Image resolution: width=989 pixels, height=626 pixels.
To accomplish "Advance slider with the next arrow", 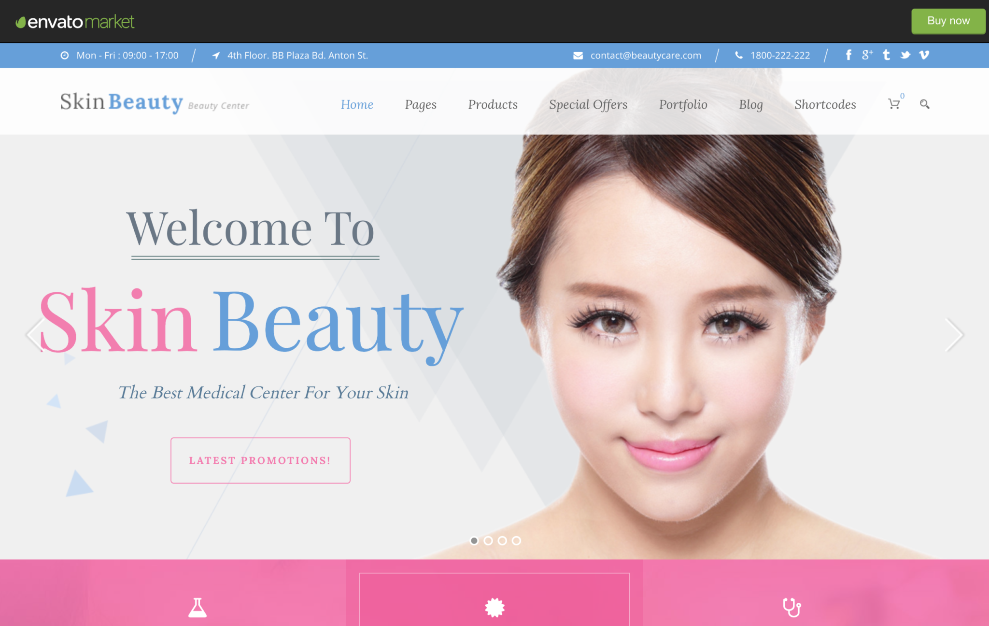I will [x=953, y=335].
